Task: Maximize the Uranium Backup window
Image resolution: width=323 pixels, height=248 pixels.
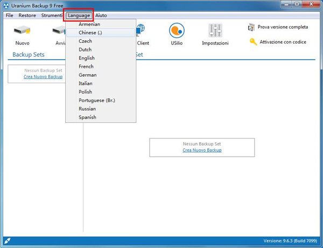Action: [297, 4]
